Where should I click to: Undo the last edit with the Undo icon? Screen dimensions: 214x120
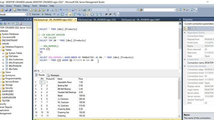pyautogui.click(x=61, y=10)
